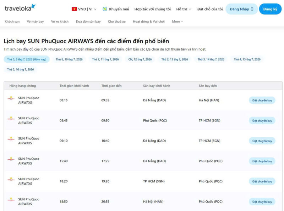284x211 pixels.
Task: Click the Sân bay đến column header
Action: pyautogui.click(x=208, y=86)
